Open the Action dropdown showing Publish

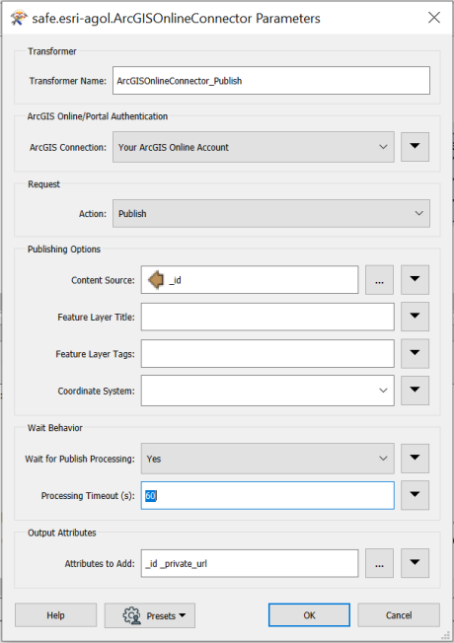[271, 213]
